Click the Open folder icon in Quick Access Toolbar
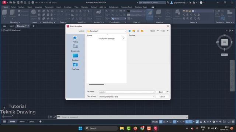The width and height of the screenshot is (236, 132). click(x=14, y=3)
